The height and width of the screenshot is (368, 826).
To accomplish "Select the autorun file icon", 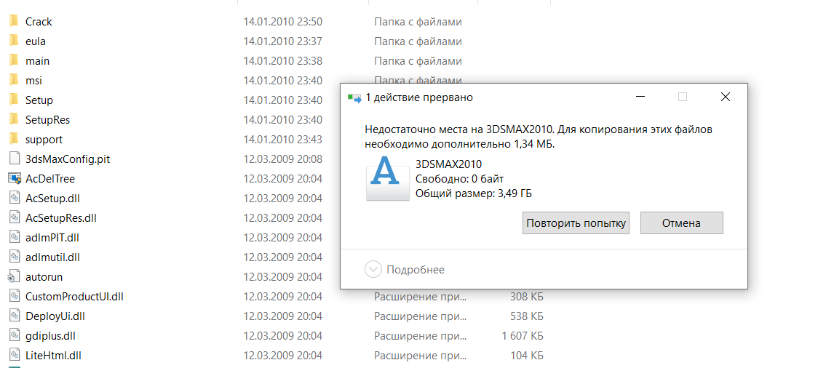I will point(13,277).
